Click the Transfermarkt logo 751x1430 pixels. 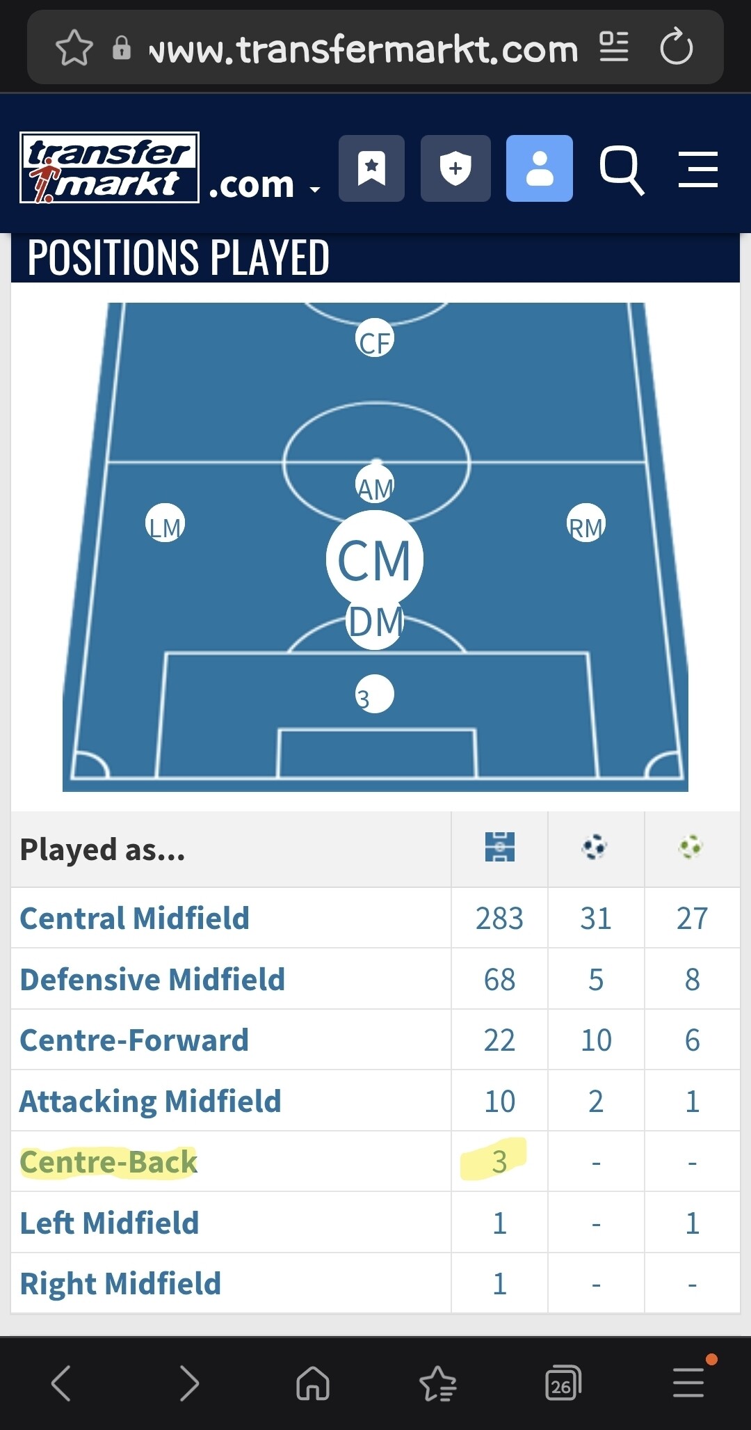pos(110,168)
